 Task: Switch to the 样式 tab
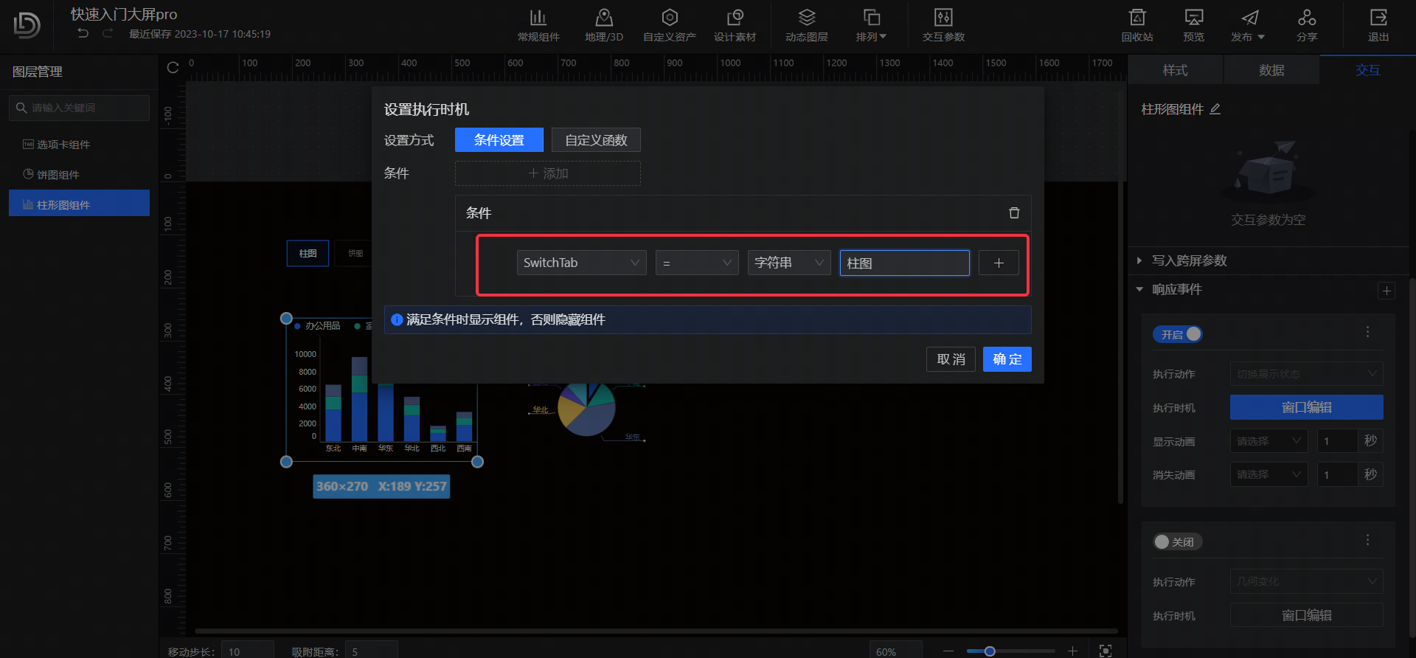(1175, 70)
